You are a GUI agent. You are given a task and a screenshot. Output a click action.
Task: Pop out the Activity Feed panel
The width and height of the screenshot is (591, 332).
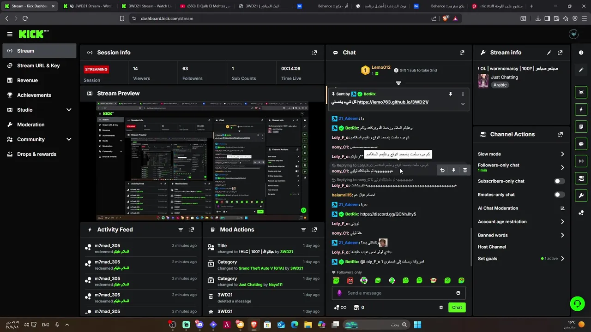pyautogui.click(x=192, y=230)
